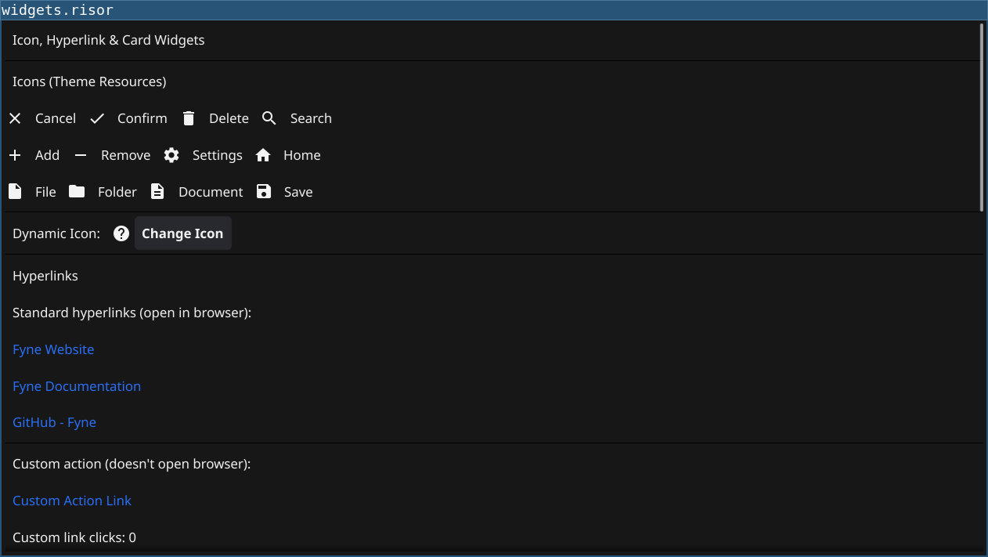The height and width of the screenshot is (557, 988).
Task: Click the 'Add' label text
Action: (47, 155)
